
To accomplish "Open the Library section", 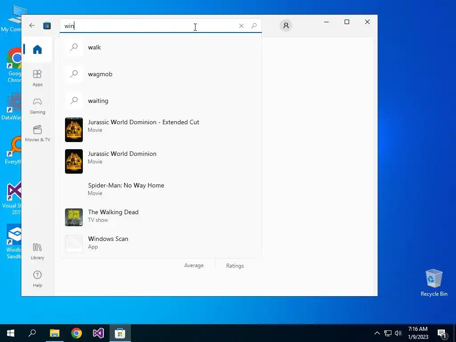I will click(37, 251).
